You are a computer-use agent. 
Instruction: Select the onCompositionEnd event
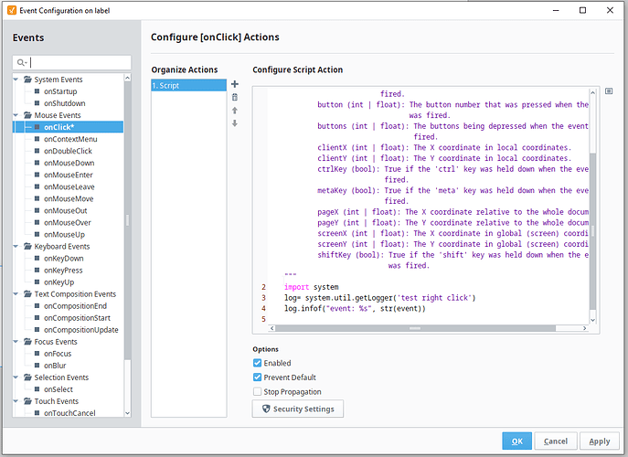75,306
